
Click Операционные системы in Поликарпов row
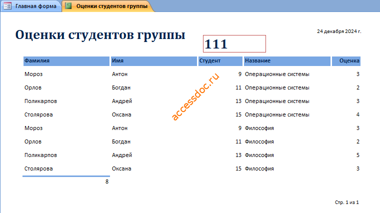click(277, 101)
